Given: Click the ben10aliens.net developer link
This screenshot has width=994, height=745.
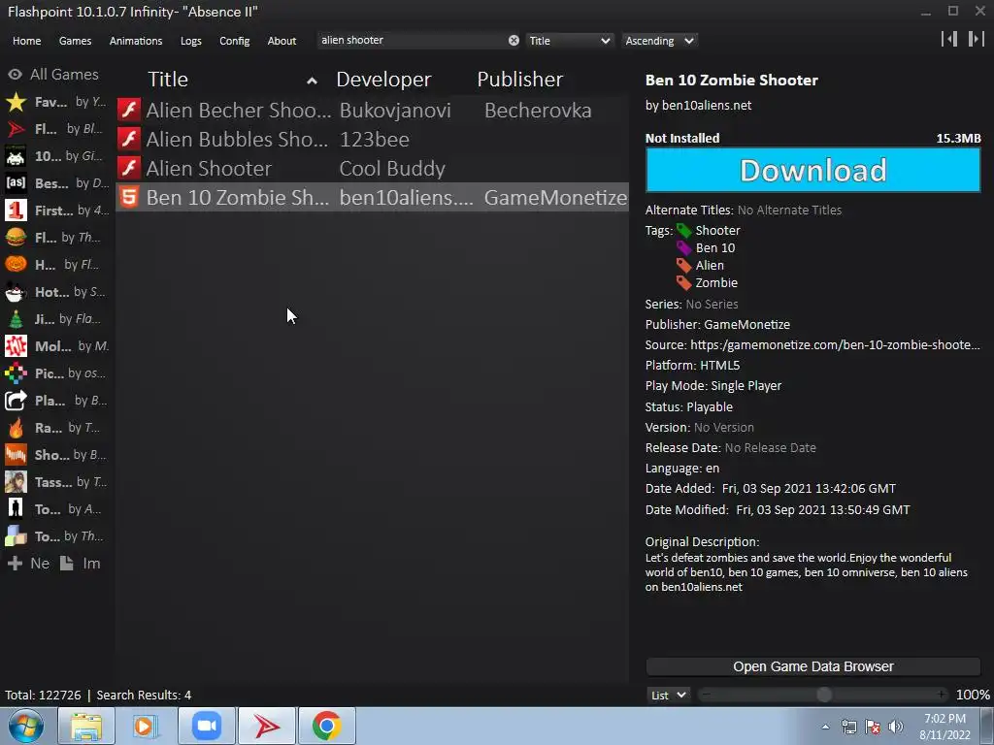Looking at the screenshot, I should coord(707,105).
